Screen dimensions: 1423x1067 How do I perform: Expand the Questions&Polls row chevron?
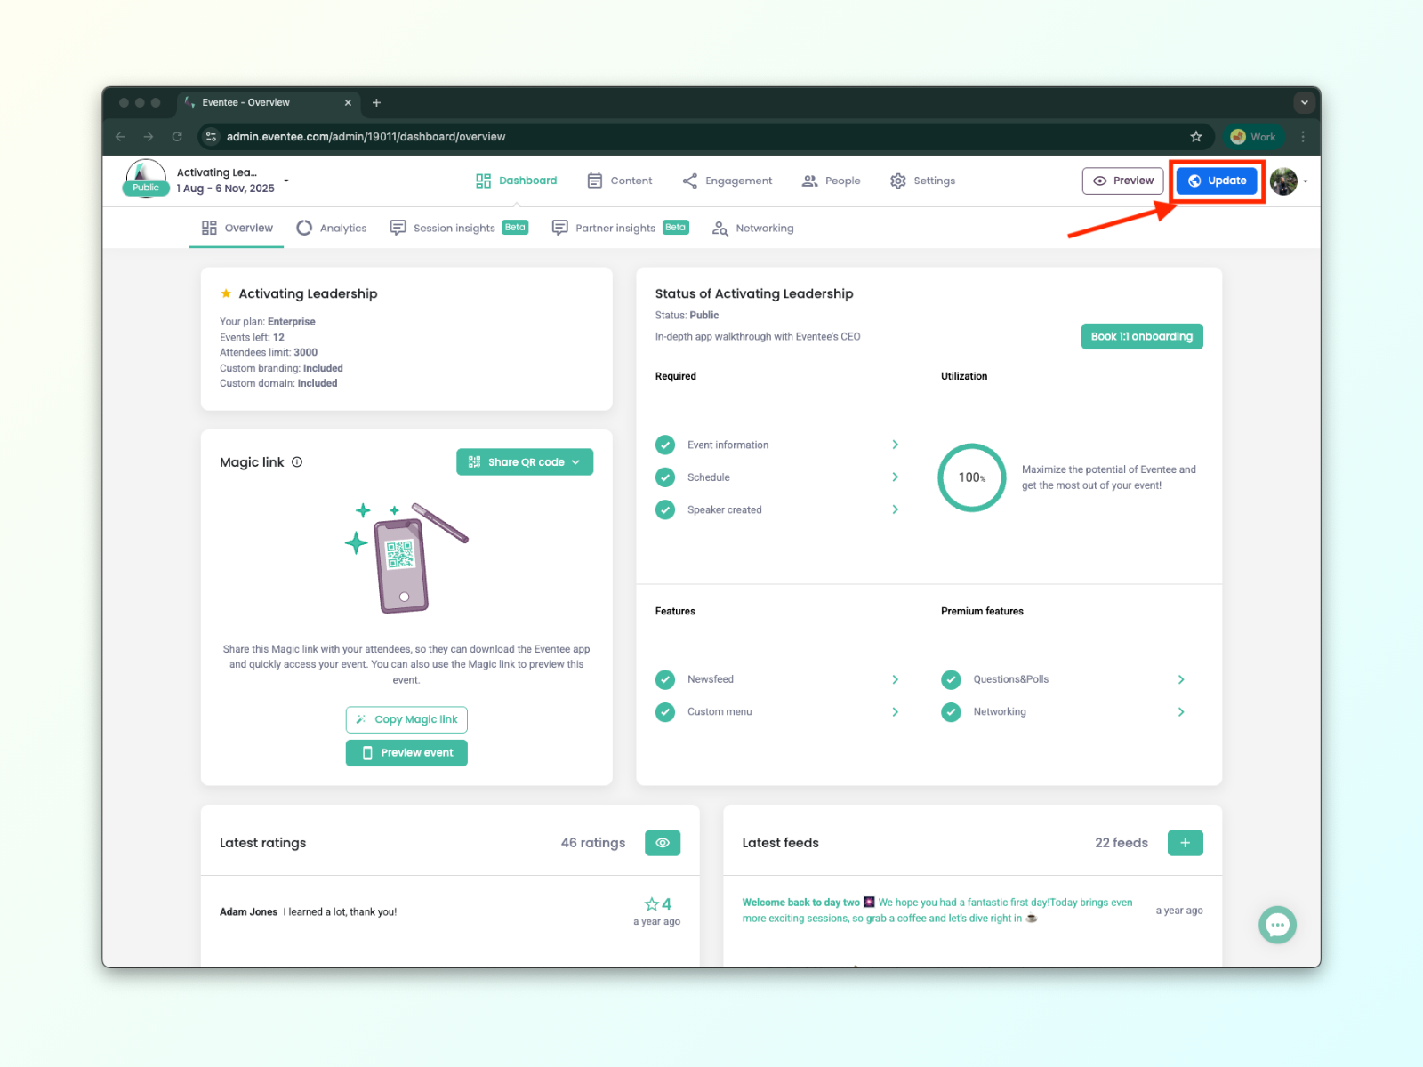click(1181, 679)
